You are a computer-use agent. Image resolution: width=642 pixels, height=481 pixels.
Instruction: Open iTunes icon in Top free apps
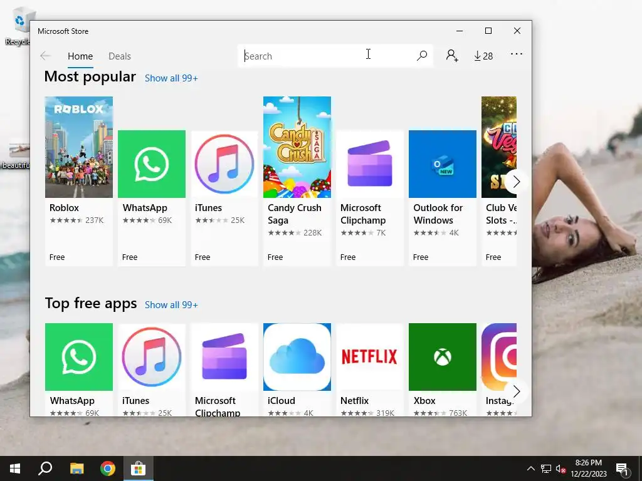point(152,356)
